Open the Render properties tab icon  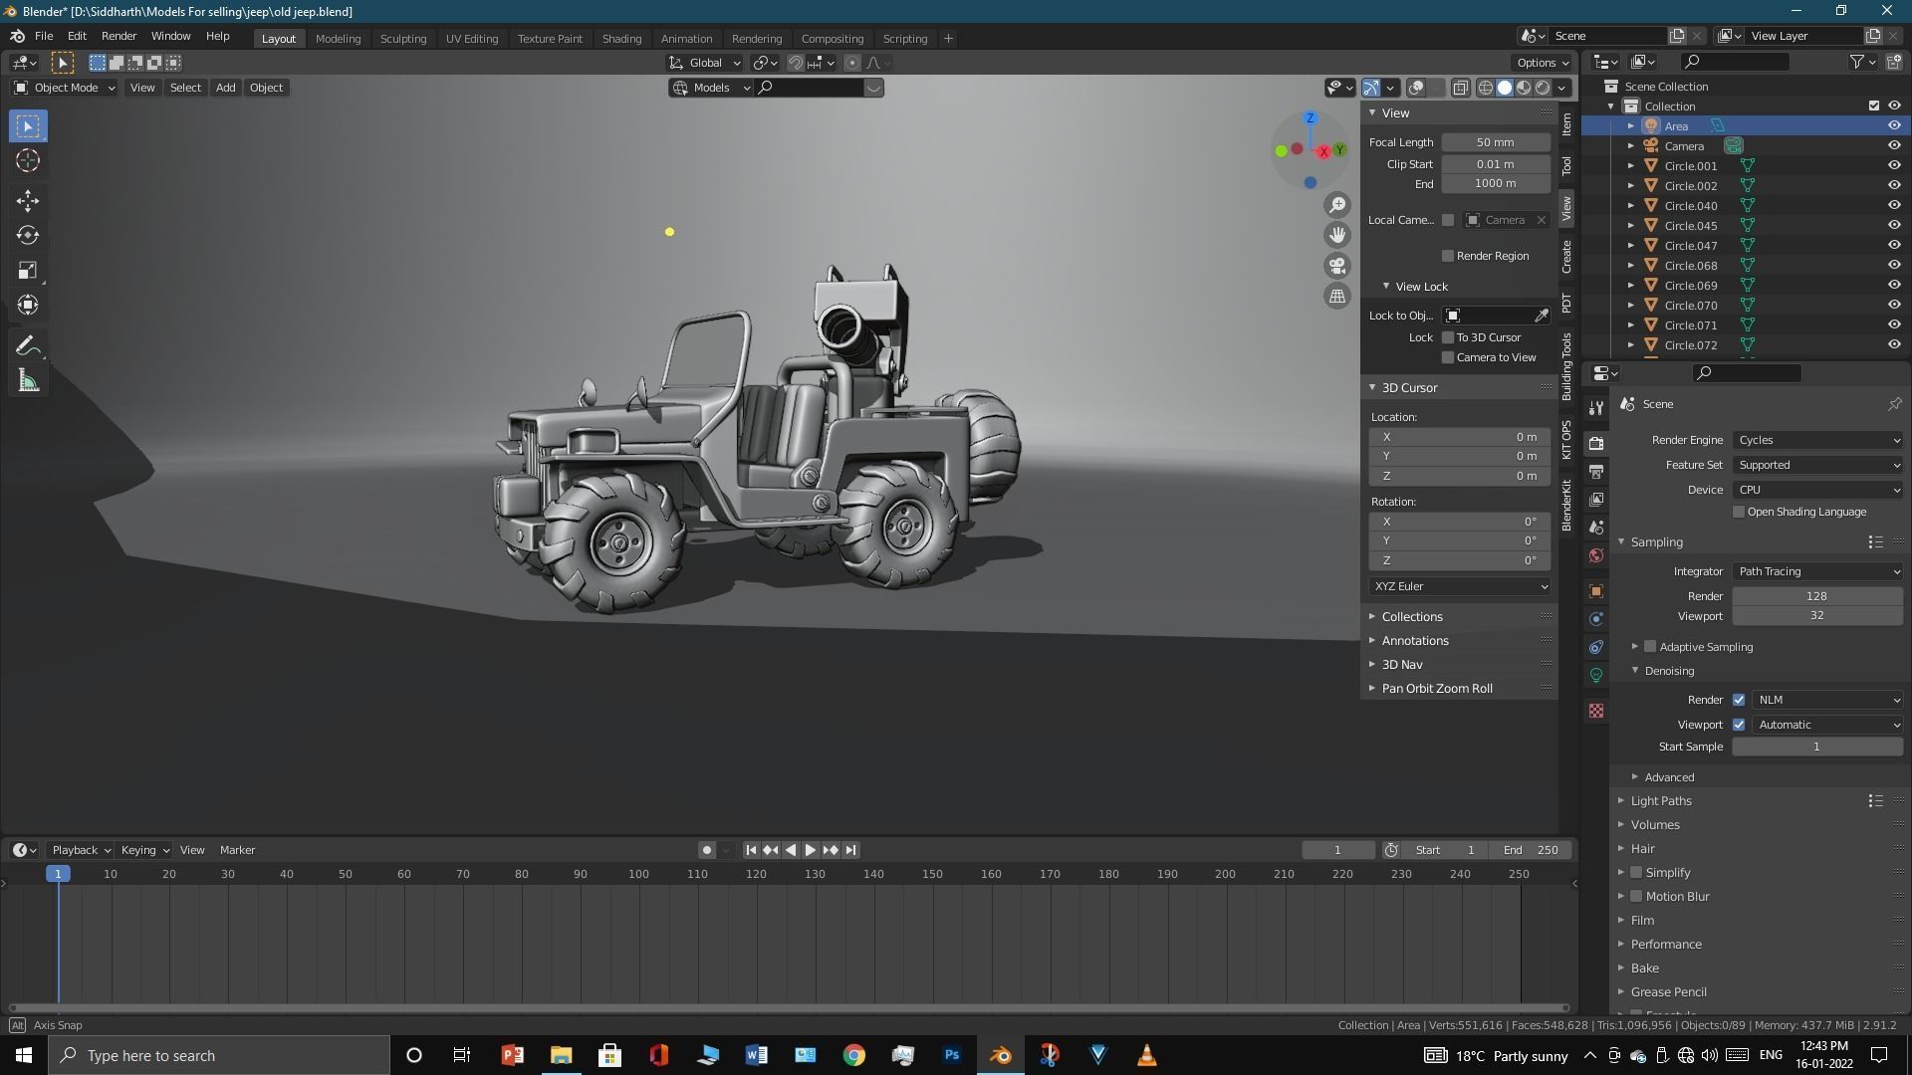(x=1596, y=444)
